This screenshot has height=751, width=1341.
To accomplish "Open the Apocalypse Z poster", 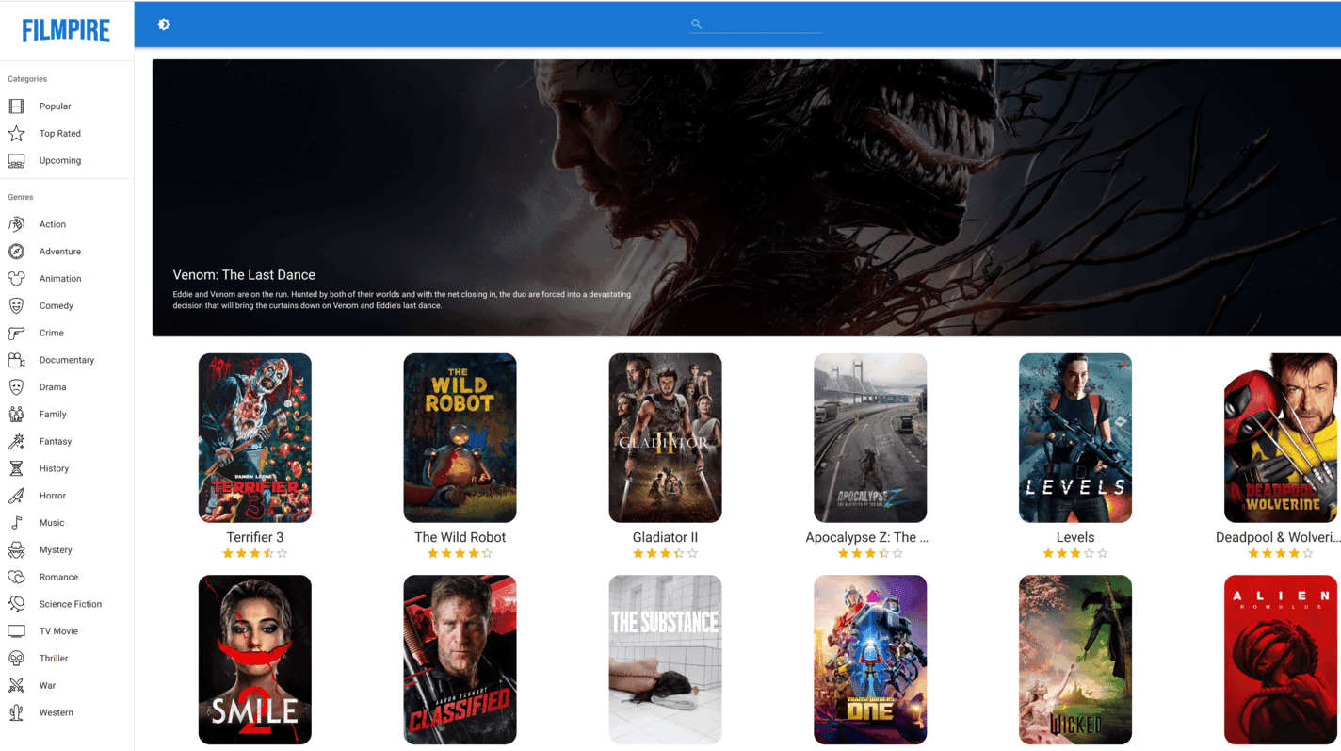I will pos(870,438).
